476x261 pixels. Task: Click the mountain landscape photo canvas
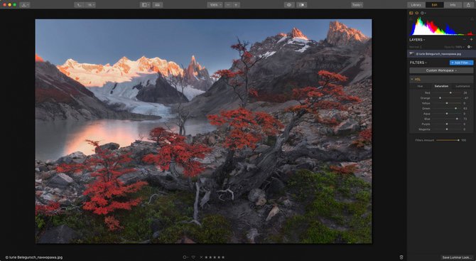203,132
